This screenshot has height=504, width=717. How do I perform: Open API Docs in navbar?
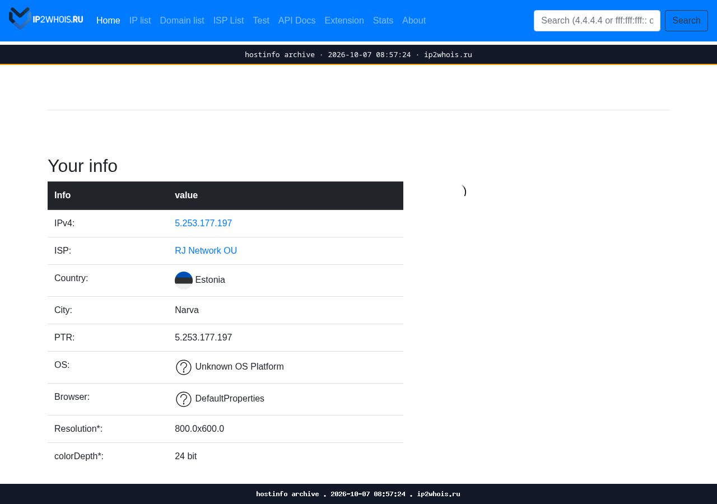(297, 21)
